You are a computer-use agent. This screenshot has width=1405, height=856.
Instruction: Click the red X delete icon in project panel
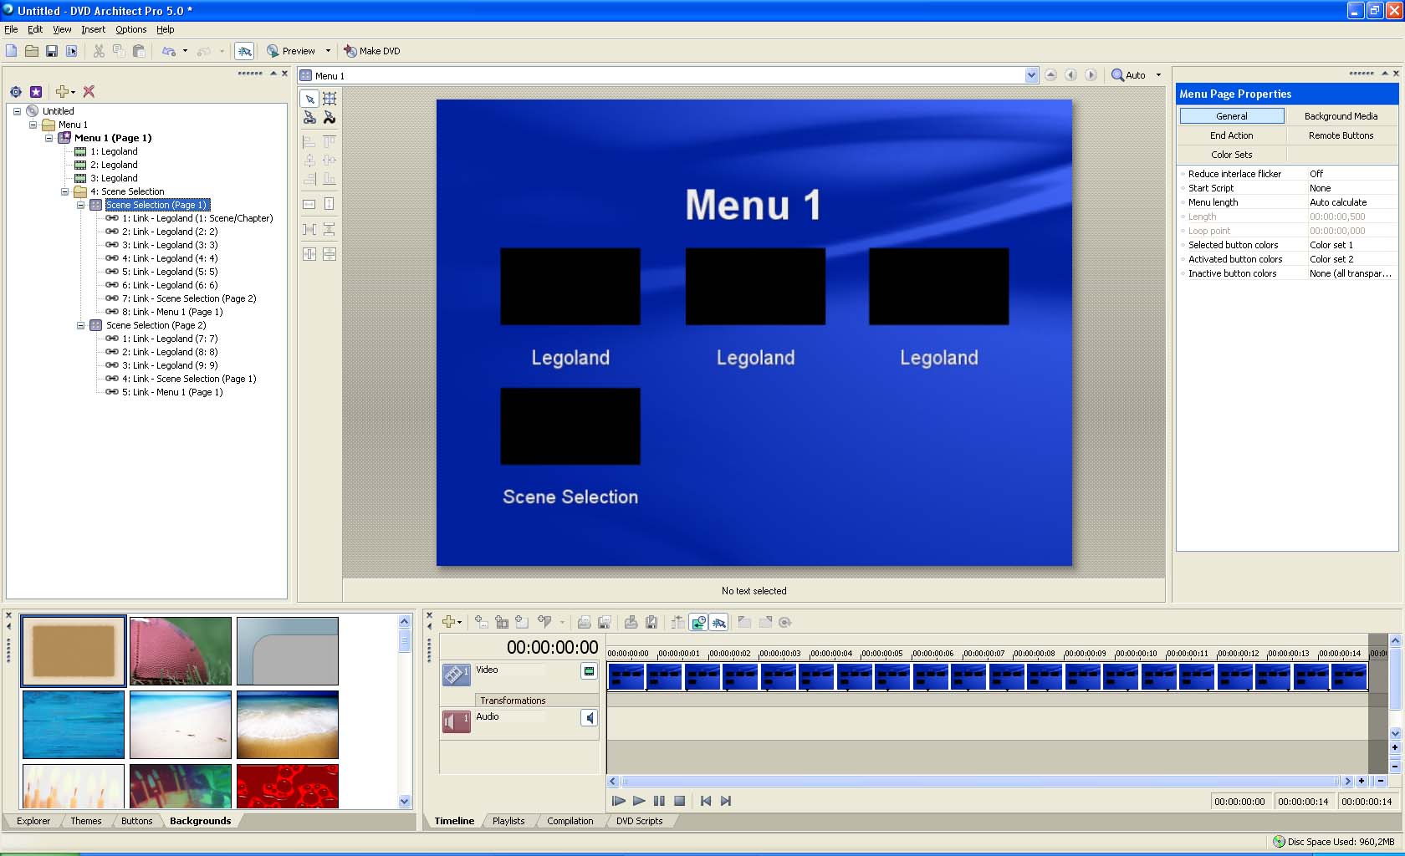89,92
